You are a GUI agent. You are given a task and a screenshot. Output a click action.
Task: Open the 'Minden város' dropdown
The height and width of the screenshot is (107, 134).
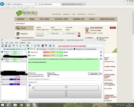[x=58, y=33]
